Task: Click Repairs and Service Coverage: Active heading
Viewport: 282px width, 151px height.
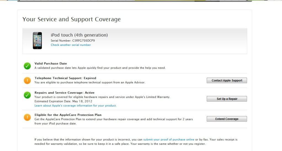Action: click(x=64, y=93)
